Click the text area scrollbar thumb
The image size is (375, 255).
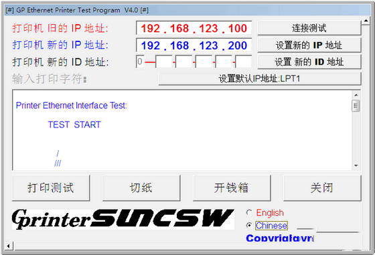356,105
